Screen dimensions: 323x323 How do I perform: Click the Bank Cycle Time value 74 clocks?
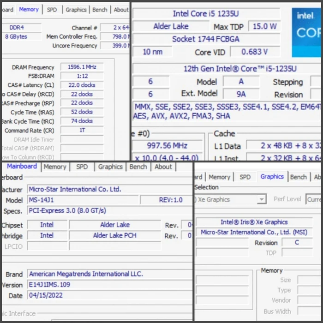tap(82, 121)
